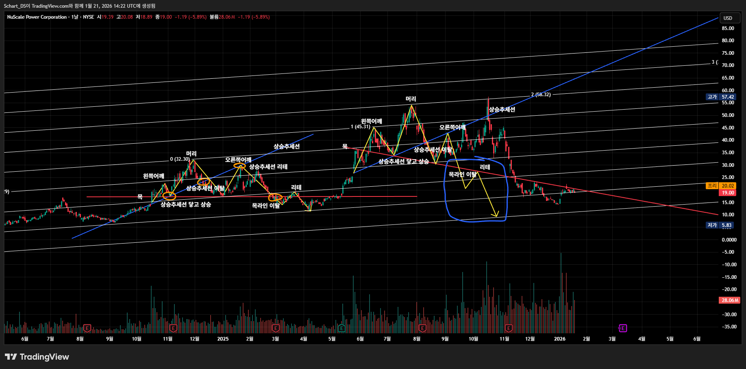This screenshot has width=746, height=369.
Task: Click the 85.00 price on the axis
Action: pos(728,28)
